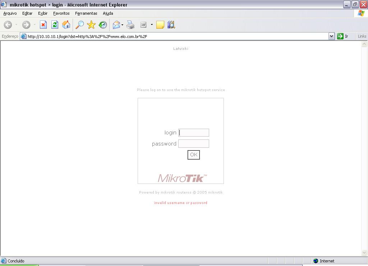This screenshot has height=266, width=368.
Task: Click the 'invalid username or password' message
Action: (x=181, y=203)
